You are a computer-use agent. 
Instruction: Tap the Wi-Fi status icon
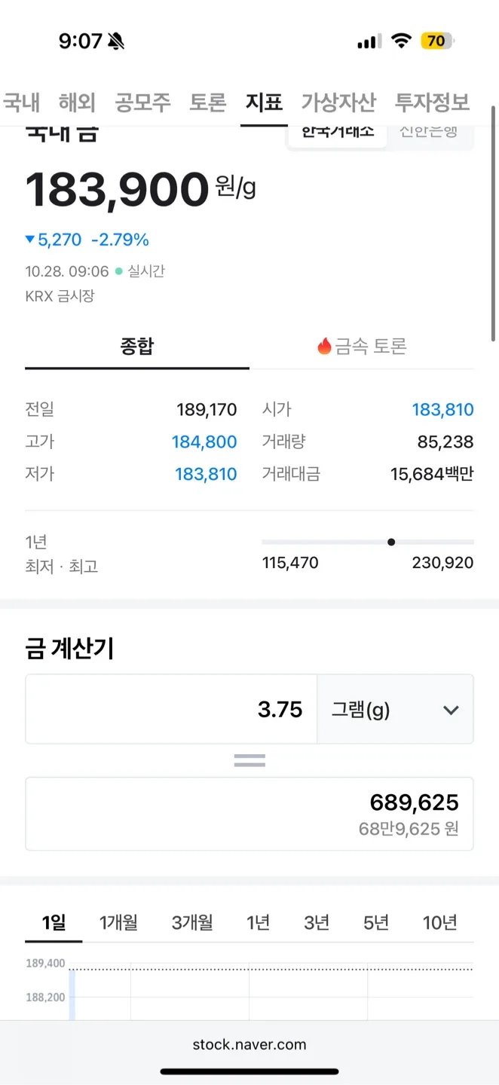402,41
